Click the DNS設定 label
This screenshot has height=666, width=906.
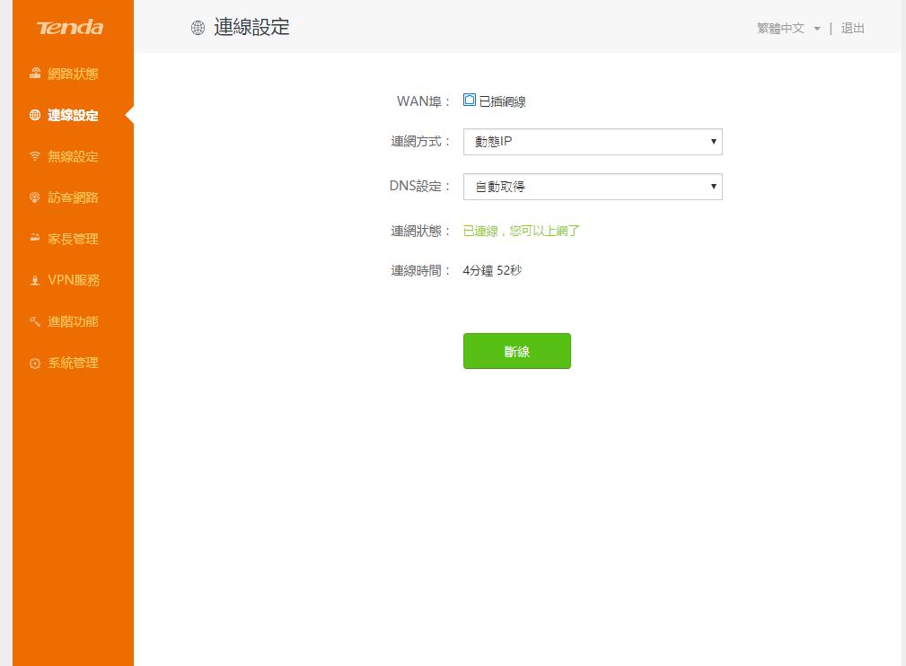[419, 186]
